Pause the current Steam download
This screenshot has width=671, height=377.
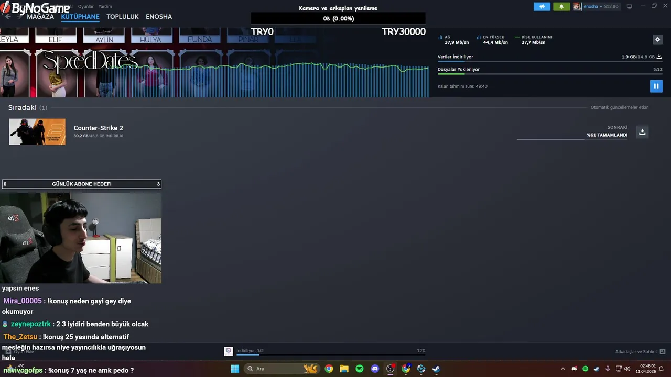pos(656,86)
